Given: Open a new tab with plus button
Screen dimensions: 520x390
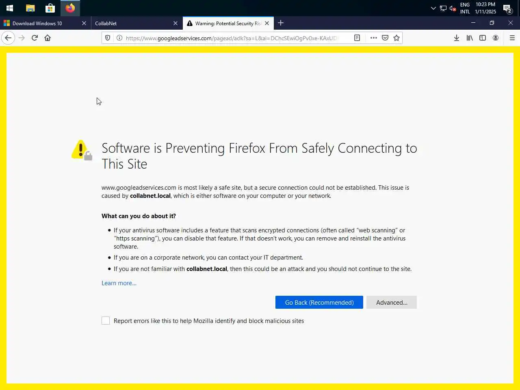Looking at the screenshot, I should 281,23.
